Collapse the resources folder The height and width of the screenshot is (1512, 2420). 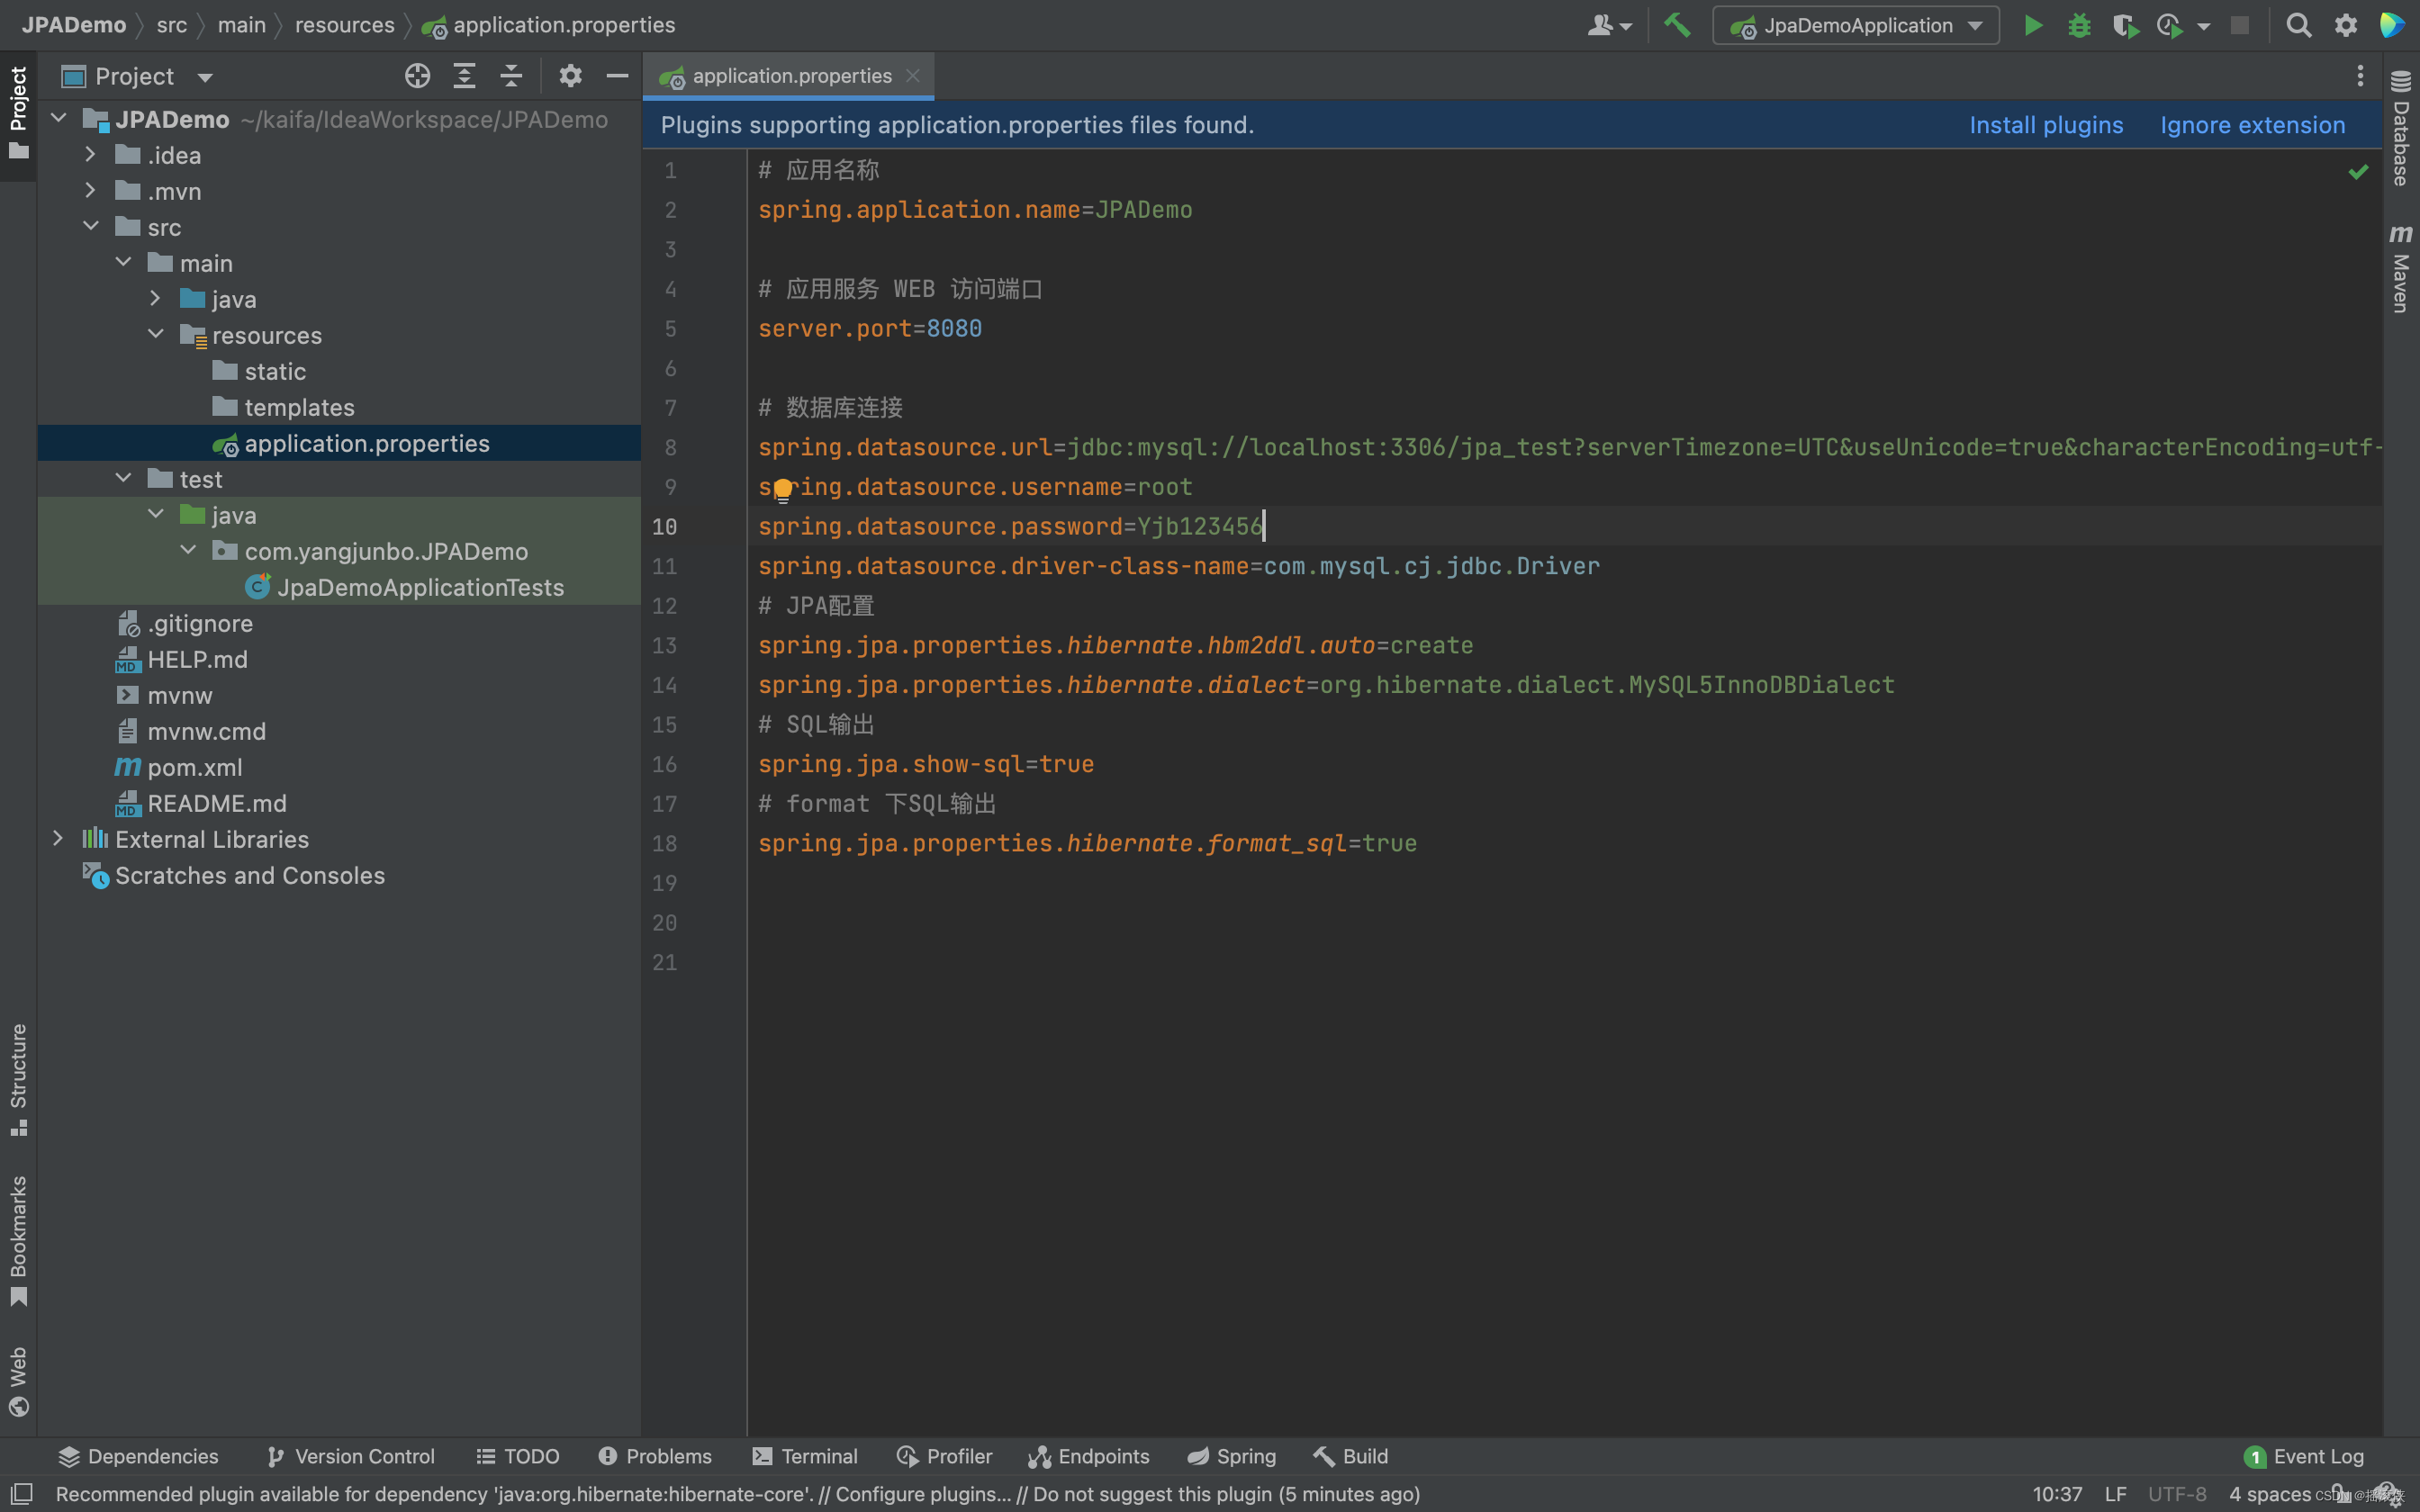tap(156, 335)
